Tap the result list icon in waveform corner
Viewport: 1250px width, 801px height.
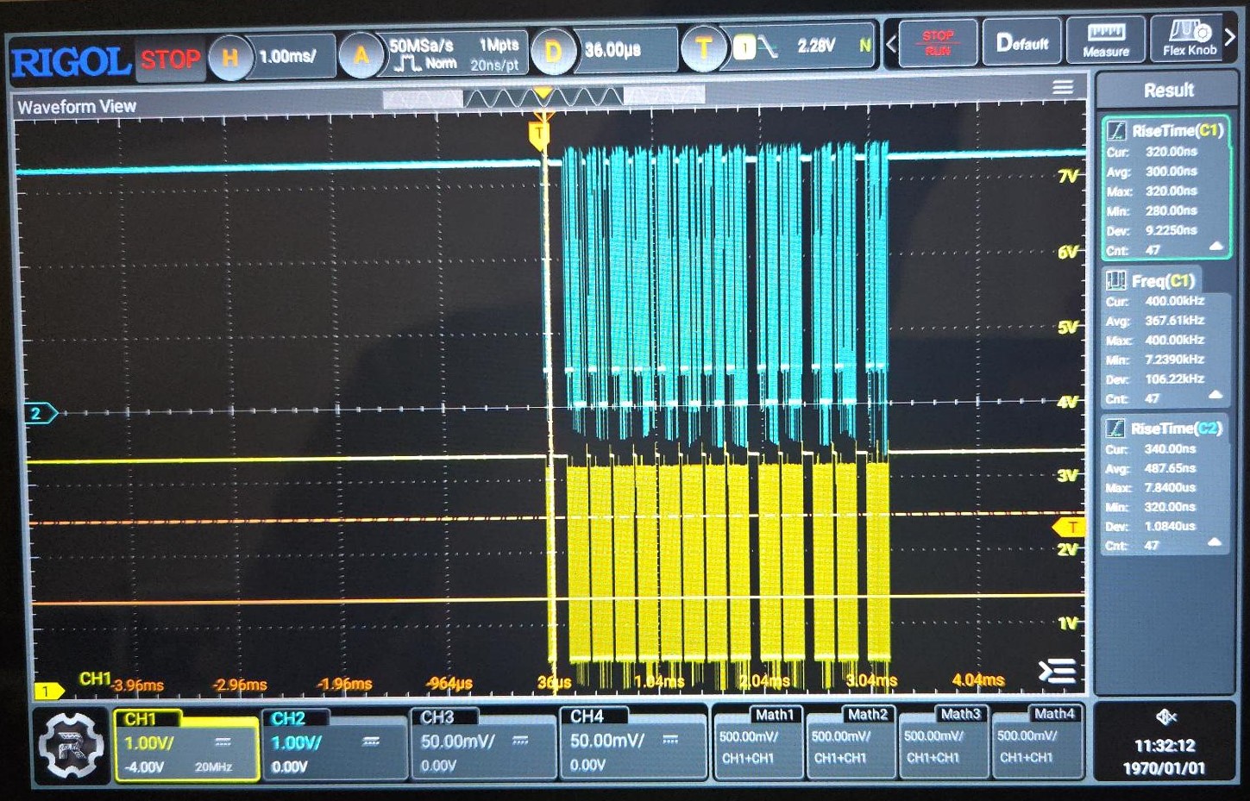coord(1058,671)
